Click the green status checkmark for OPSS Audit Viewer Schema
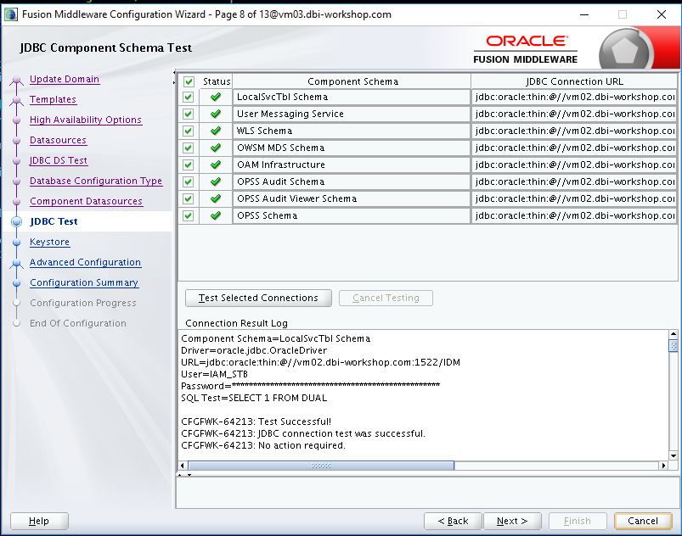Viewport: 682px width, 536px height. tap(215, 198)
